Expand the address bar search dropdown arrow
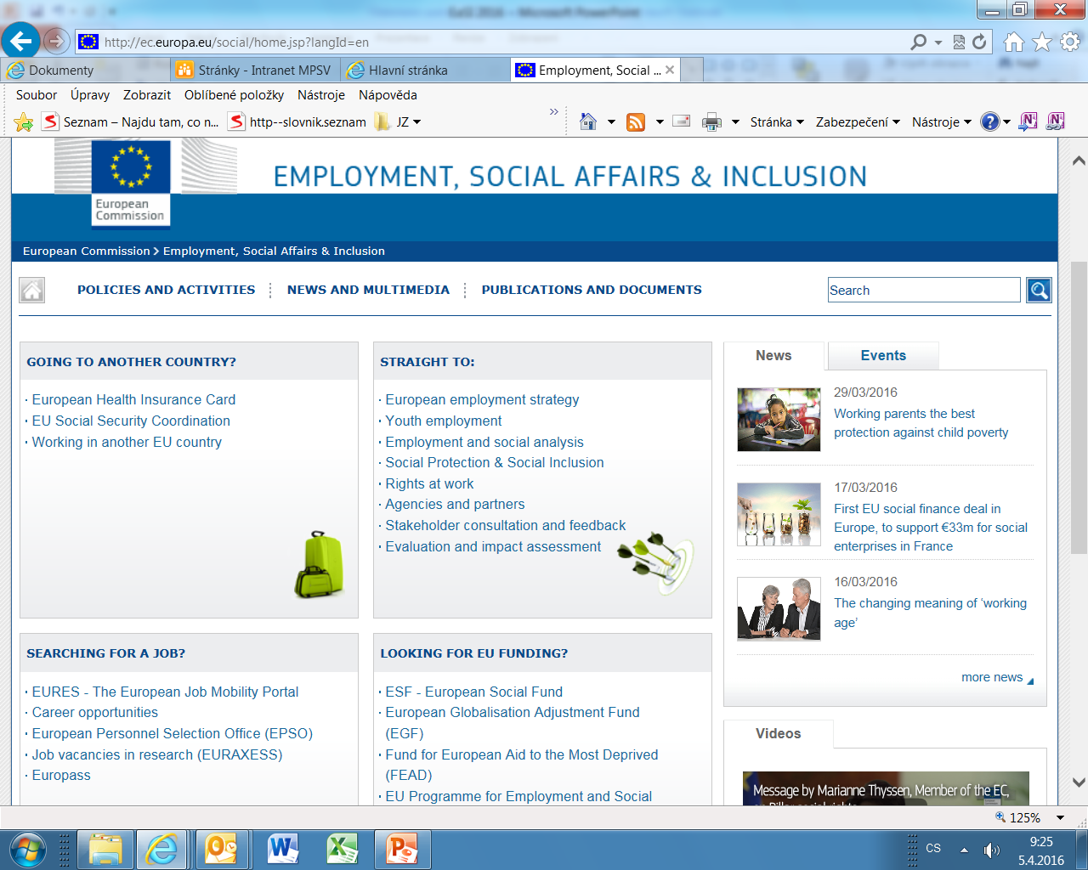 (x=938, y=42)
